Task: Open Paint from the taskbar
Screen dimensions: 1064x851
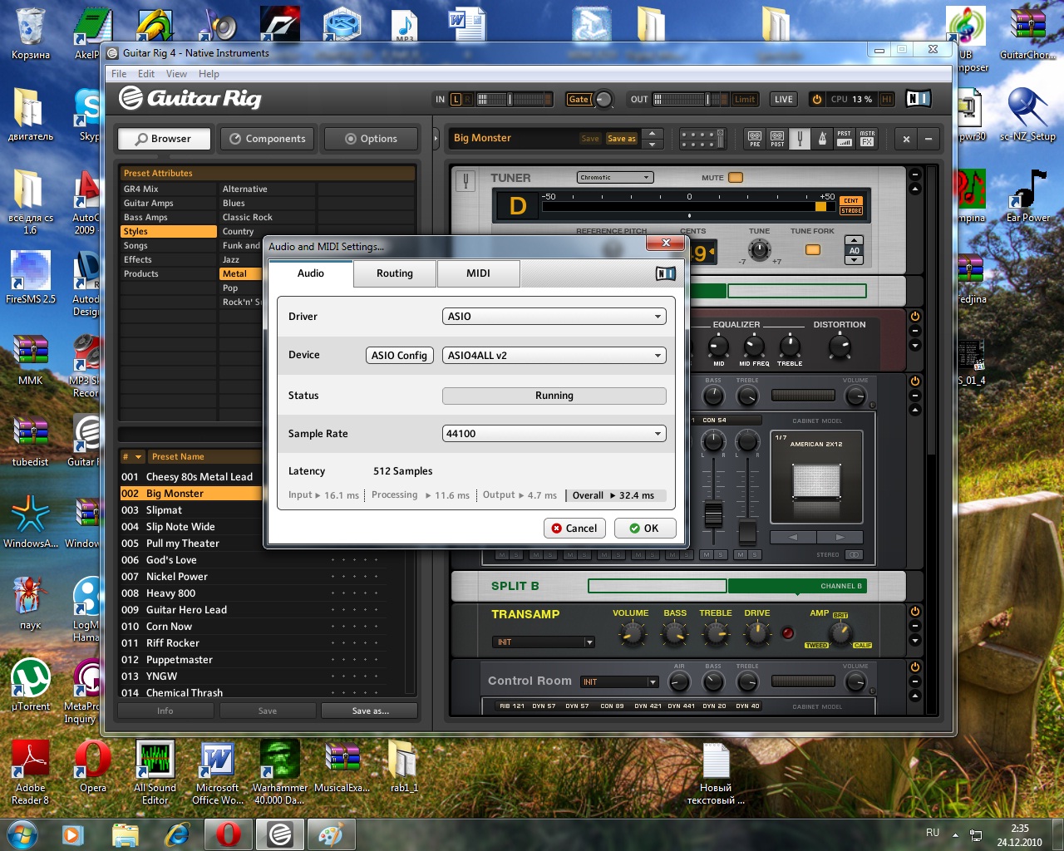Action: [331, 834]
